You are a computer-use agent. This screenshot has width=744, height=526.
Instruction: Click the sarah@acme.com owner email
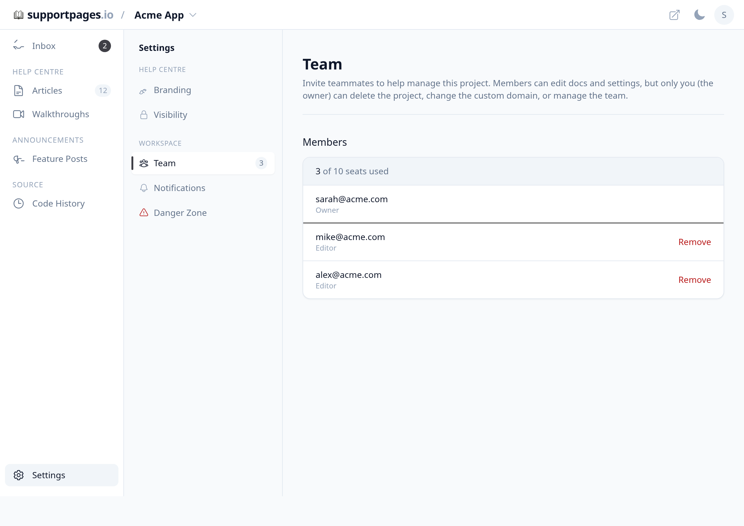(352, 199)
